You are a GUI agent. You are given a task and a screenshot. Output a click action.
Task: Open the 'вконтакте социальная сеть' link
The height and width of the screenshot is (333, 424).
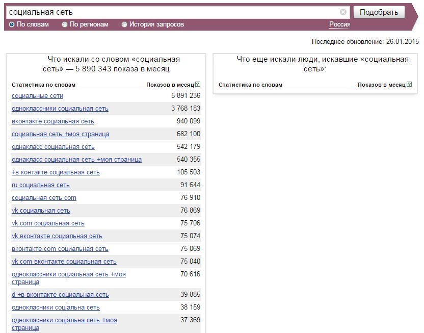click(52, 121)
